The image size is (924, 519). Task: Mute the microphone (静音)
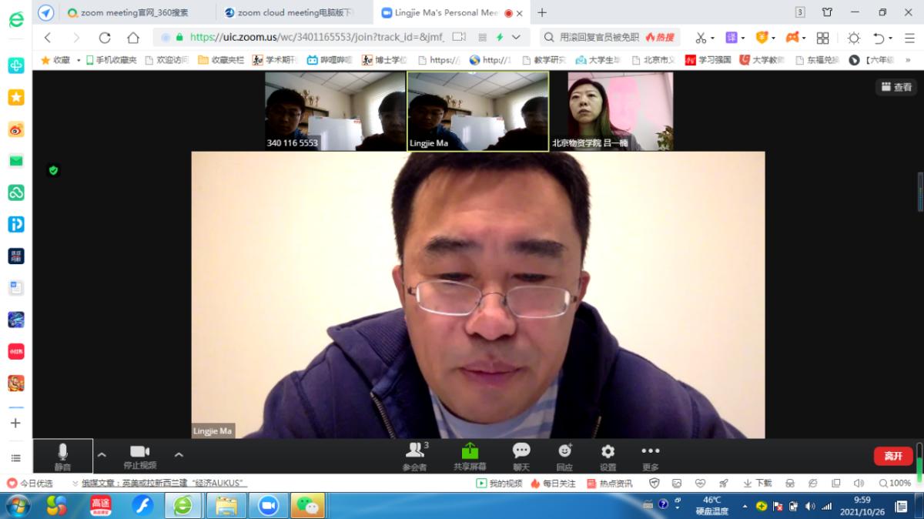(62, 456)
